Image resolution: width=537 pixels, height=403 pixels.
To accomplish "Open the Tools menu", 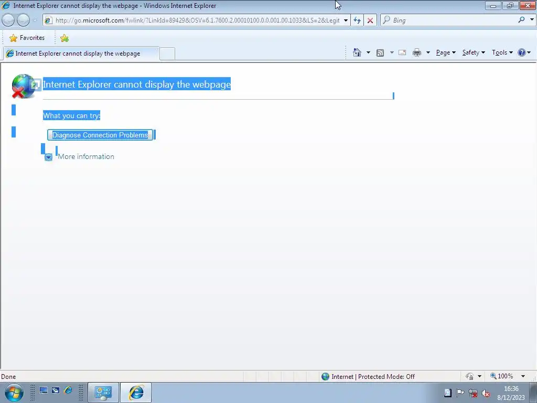I will [x=502, y=52].
